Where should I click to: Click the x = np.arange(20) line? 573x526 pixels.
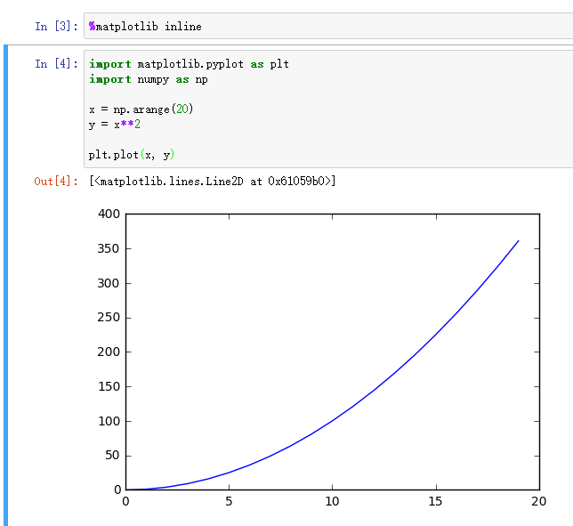[x=141, y=109]
